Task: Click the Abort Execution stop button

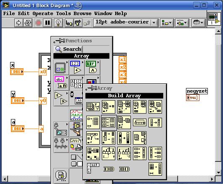Action: tap(38, 23)
